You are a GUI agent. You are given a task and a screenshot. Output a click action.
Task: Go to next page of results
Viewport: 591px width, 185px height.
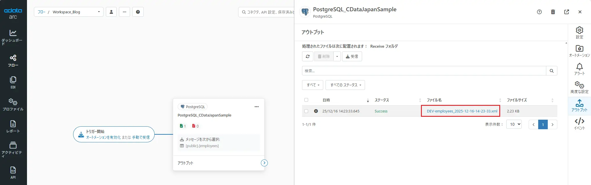click(552, 125)
